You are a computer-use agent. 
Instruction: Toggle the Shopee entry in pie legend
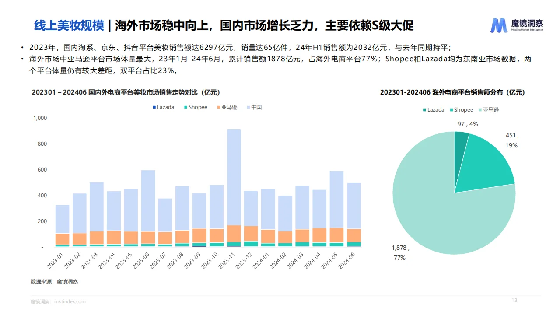click(451, 110)
